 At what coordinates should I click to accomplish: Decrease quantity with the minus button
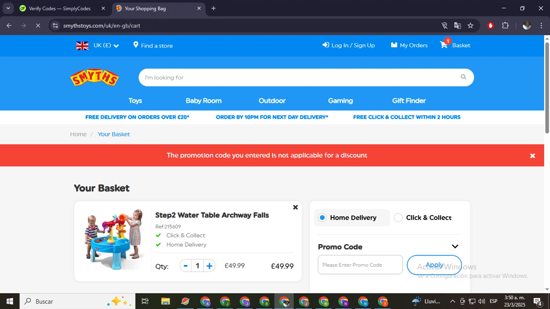coord(186,266)
